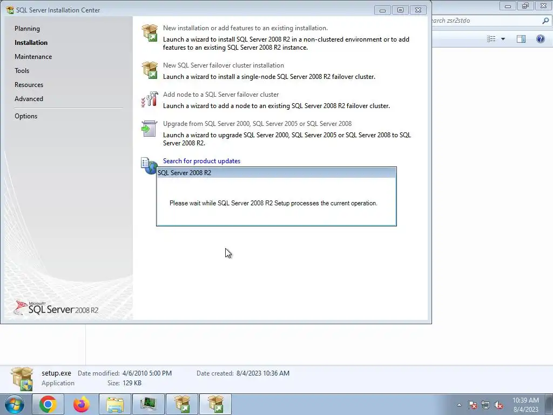Show hidden system tray icons
This screenshot has width=553, height=415.
point(459,405)
